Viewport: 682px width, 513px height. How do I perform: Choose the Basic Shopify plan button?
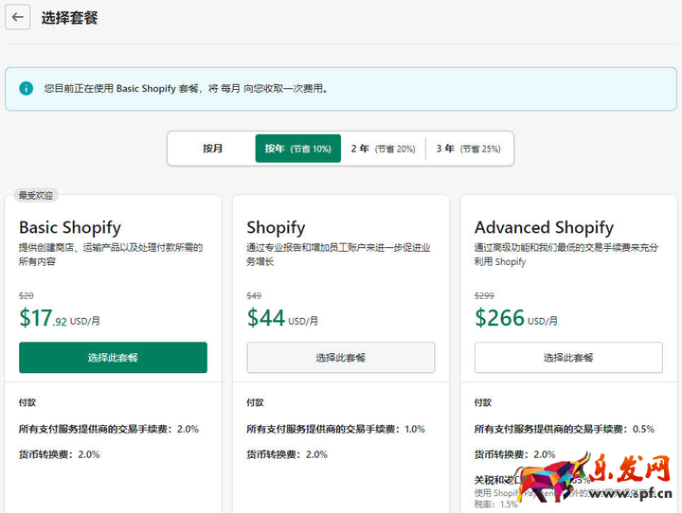click(x=113, y=358)
